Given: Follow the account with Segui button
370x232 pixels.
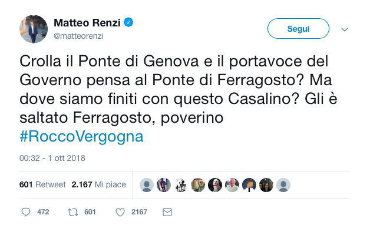Looking at the screenshot, I should click(x=298, y=28).
